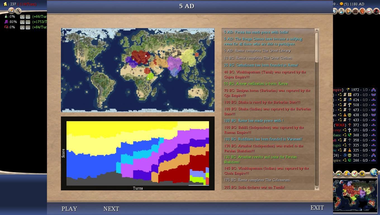Open the turn log icon

click(x=11, y=11)
